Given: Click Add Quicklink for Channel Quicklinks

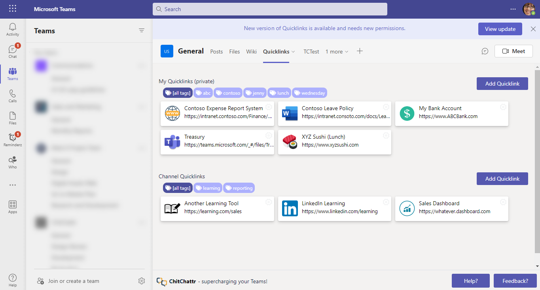Looking at the screenshot, I should [x=502, y=179].
